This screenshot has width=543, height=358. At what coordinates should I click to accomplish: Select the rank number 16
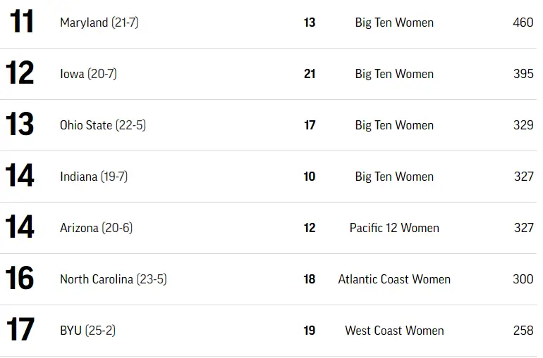20,279
